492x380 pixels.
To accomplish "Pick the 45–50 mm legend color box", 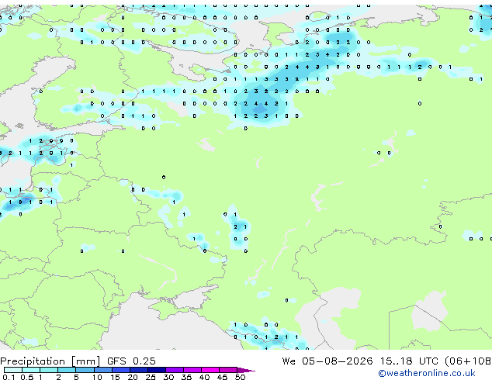I will pos(228,370).
